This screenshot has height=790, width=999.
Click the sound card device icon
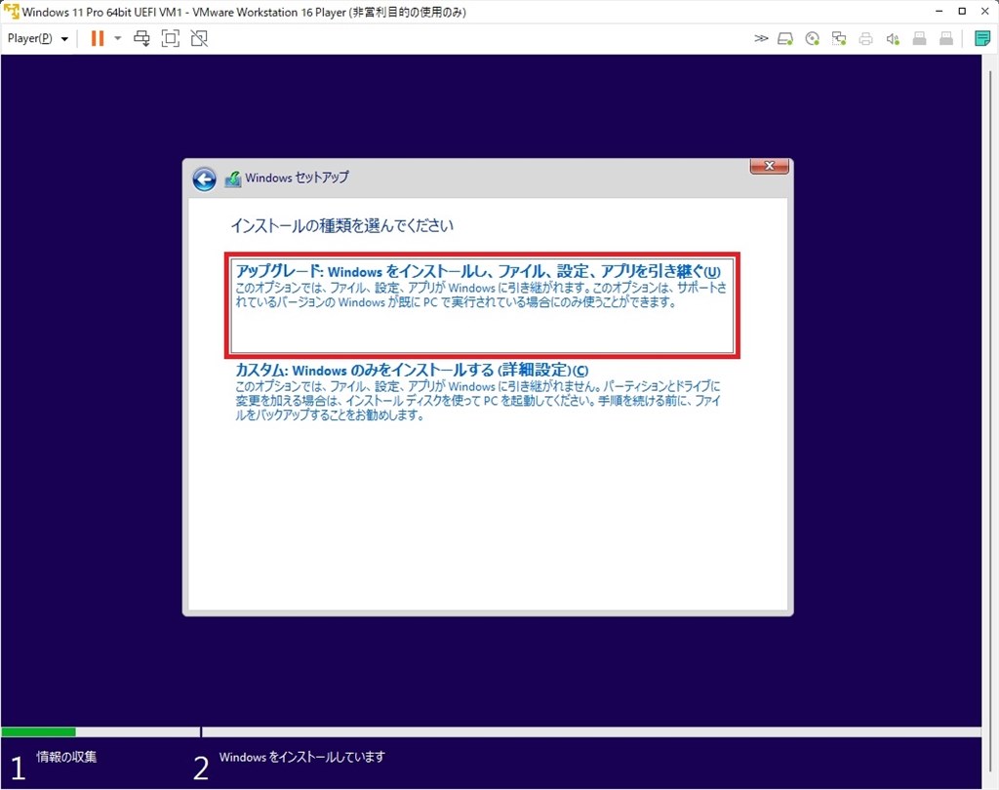coord(893,38)
